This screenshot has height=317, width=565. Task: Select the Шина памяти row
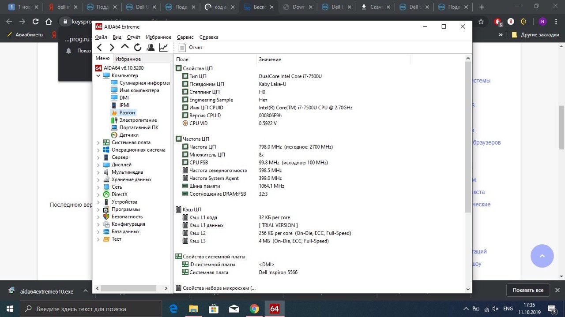[x=320, y=186]
